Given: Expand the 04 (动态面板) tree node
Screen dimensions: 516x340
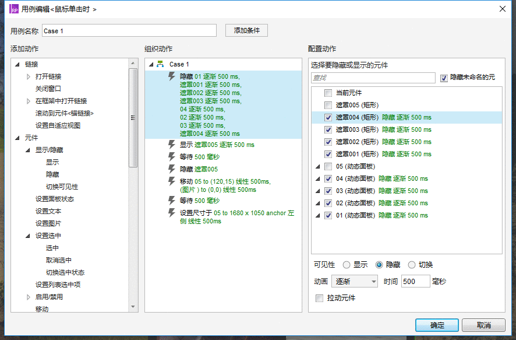Looking at the screenshot, I should click(317, 178).
